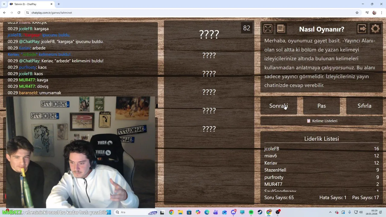
Task: Open the Chrome three-dot menu
Action: pos(382,13)
